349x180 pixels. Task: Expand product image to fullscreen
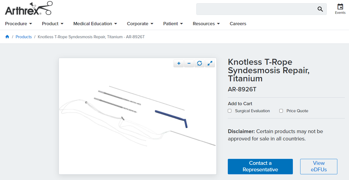coord(210,63)
